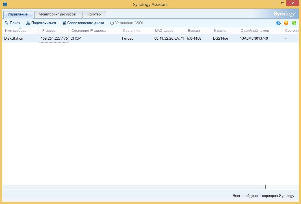Select the Управление tab
This screenshot has height=204, width=301.
point(18,14)
